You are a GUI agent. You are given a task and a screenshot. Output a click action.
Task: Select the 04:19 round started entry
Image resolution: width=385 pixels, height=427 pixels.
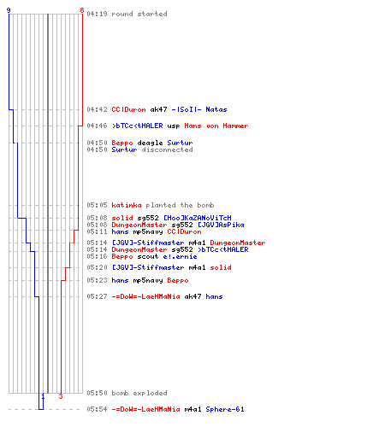coord(127,14)
